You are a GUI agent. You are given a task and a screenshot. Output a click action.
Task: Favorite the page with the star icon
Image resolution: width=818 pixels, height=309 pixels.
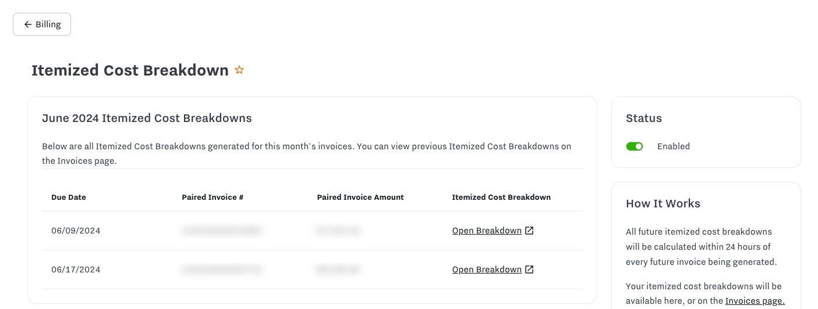point(239,70)
